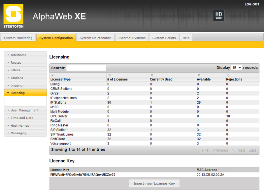Click the Next pagination control
Viewport: 264px width, 190px height.
[241, 150]
